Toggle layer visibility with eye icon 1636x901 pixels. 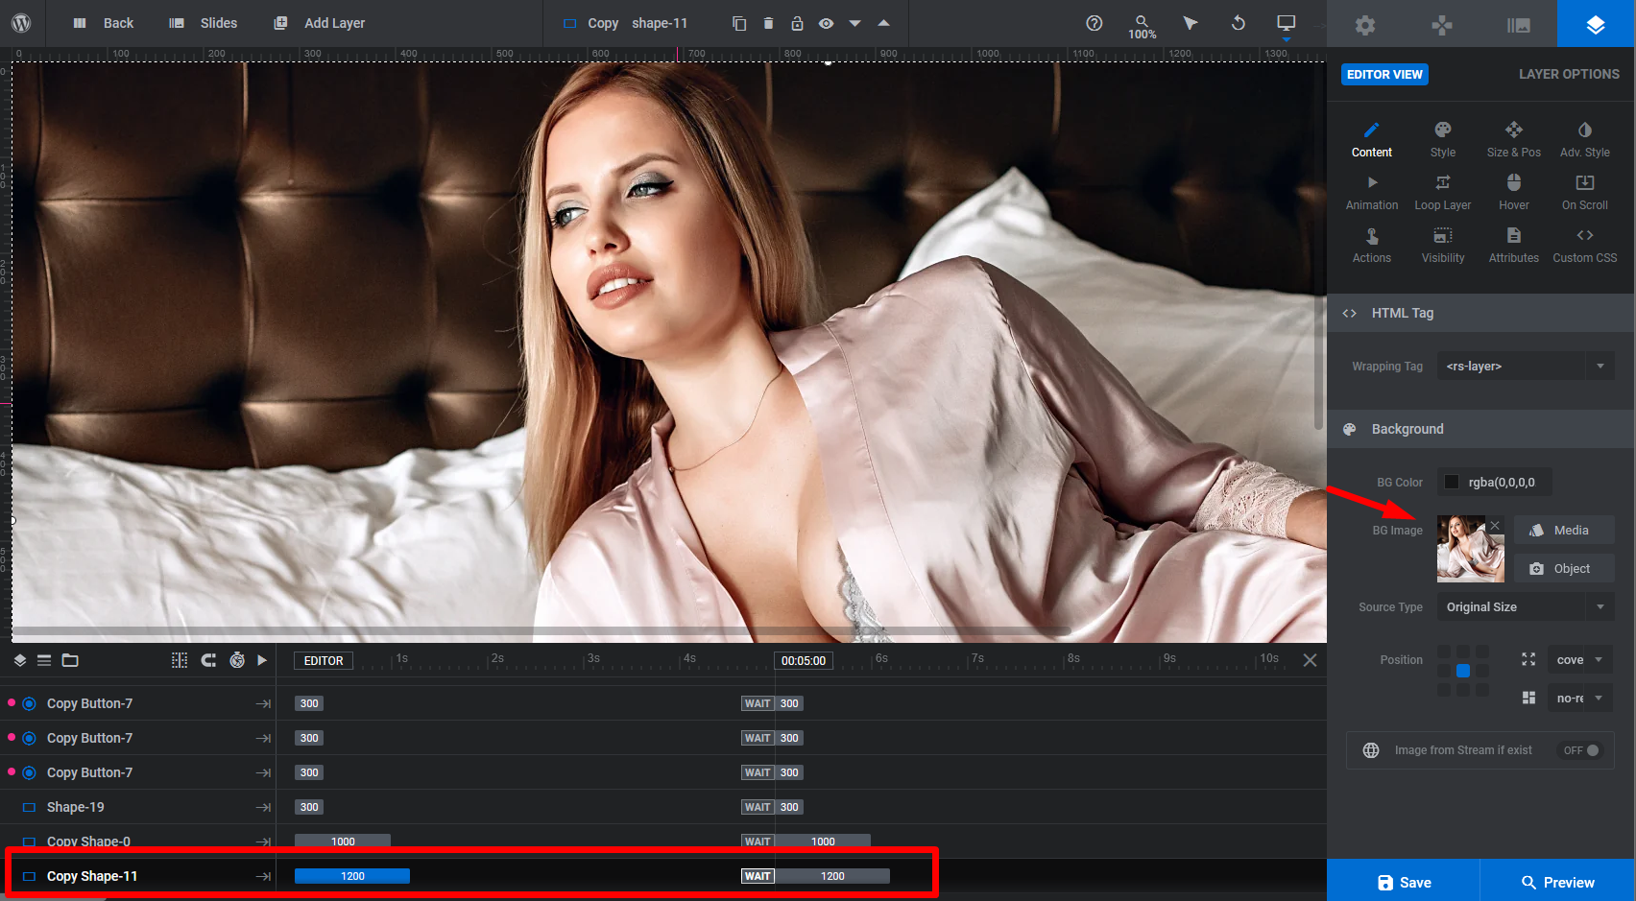(826, 23)
